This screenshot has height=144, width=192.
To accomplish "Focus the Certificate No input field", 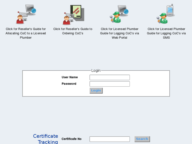I will click(x=110, y=139).
